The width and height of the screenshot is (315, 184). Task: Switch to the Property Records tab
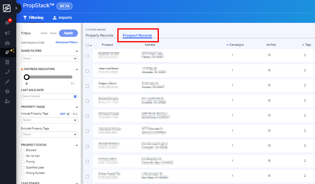pyautogui.click(x=99, y=35)
